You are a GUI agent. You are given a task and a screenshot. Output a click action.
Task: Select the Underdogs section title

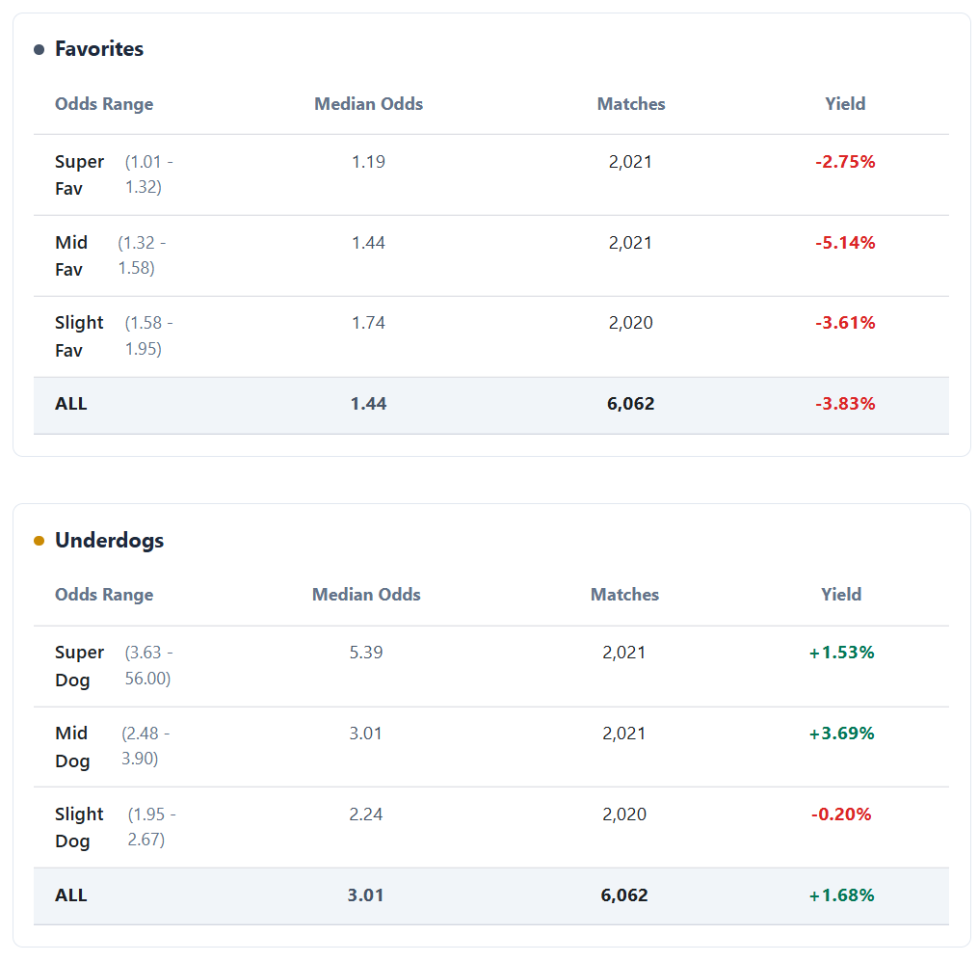pyautogui.click(x=109, y=541)
